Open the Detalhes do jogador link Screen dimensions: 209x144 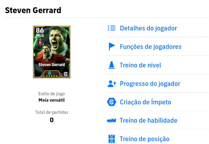[148, 28]
